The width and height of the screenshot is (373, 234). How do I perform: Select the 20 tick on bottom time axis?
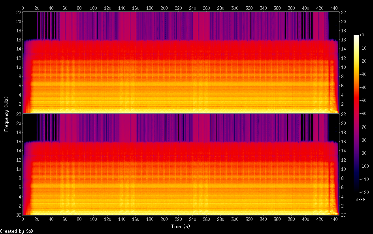coord(37,219)
